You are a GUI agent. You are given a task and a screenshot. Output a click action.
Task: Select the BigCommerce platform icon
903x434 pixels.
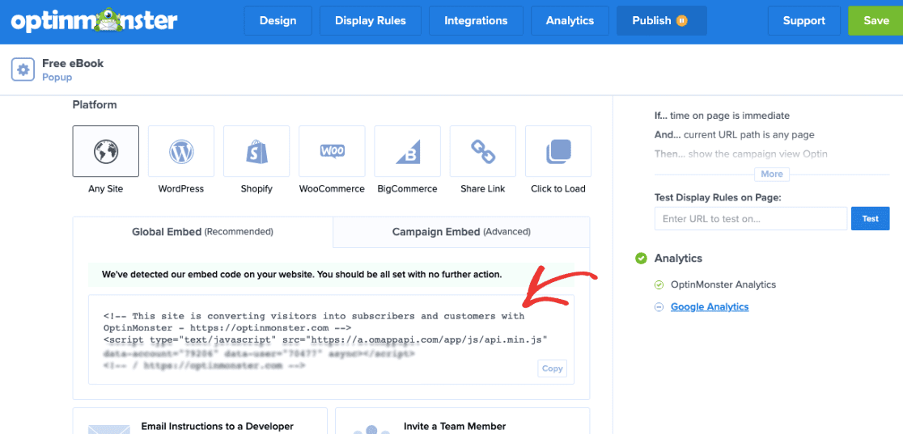pos(407,151)
